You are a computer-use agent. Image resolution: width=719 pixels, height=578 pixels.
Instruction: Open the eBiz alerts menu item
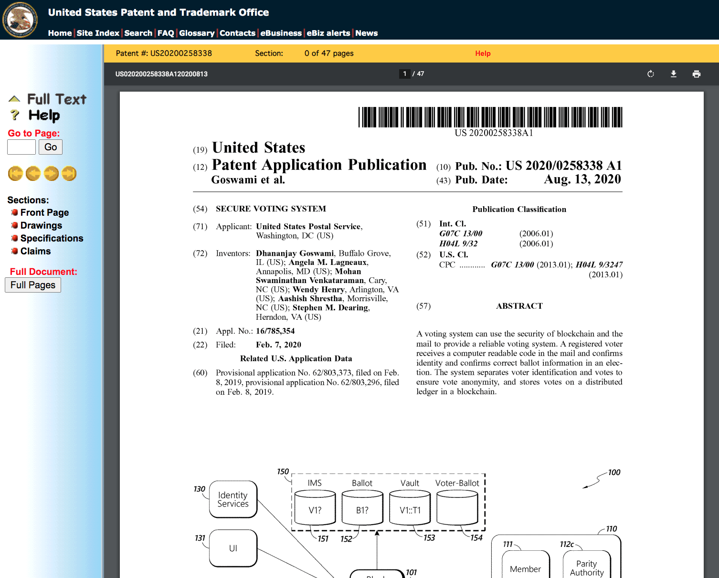pyautogui.click(x=328, y=33)
